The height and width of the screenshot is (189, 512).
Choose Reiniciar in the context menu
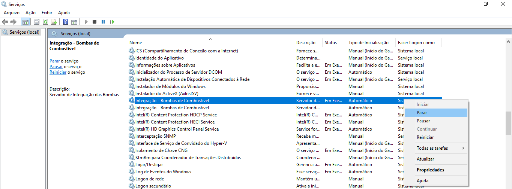tap(436, 137)
